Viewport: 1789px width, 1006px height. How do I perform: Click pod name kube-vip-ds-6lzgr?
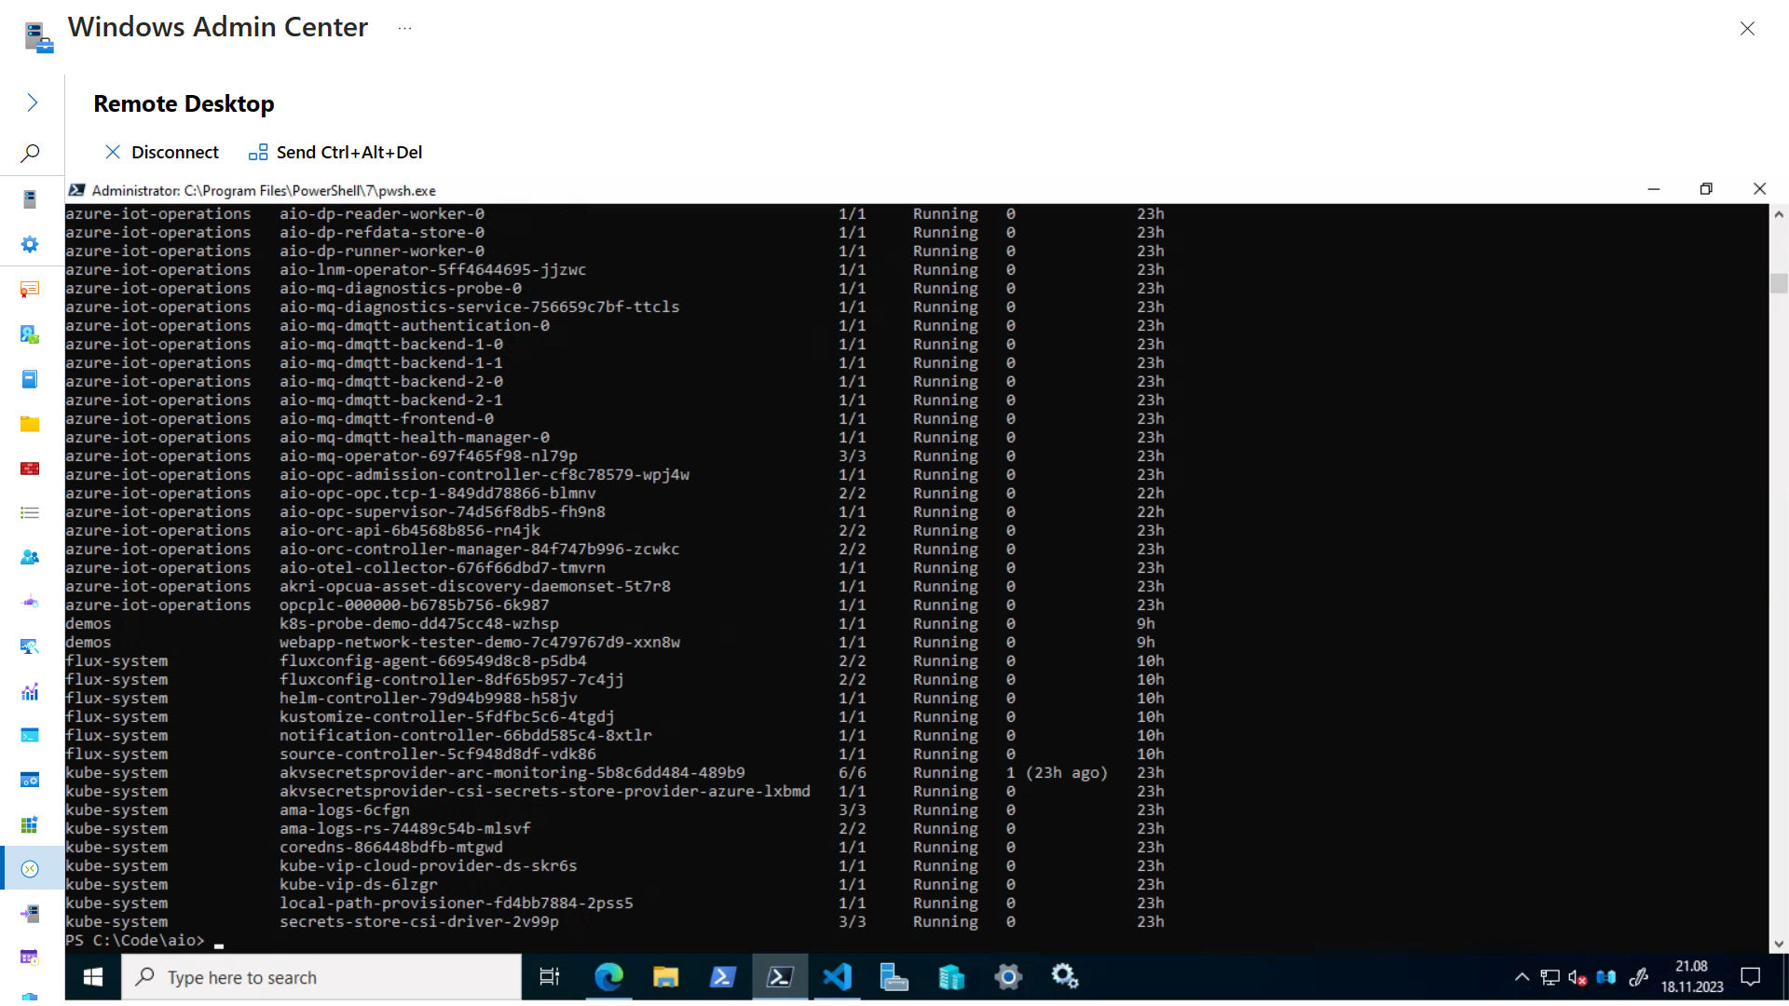tap(359, 885)
